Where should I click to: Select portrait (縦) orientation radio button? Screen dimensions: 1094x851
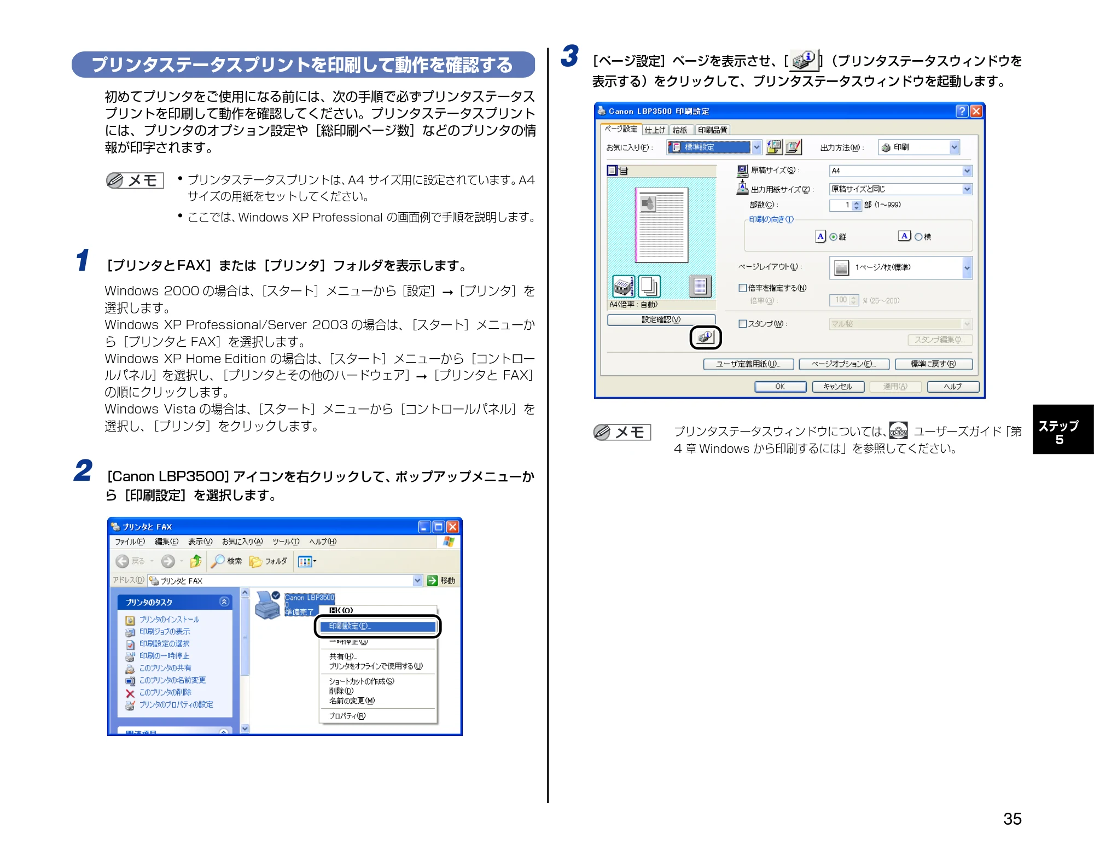pos(833,237)
